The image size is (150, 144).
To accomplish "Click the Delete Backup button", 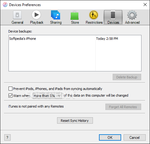I will click(127, 77).
